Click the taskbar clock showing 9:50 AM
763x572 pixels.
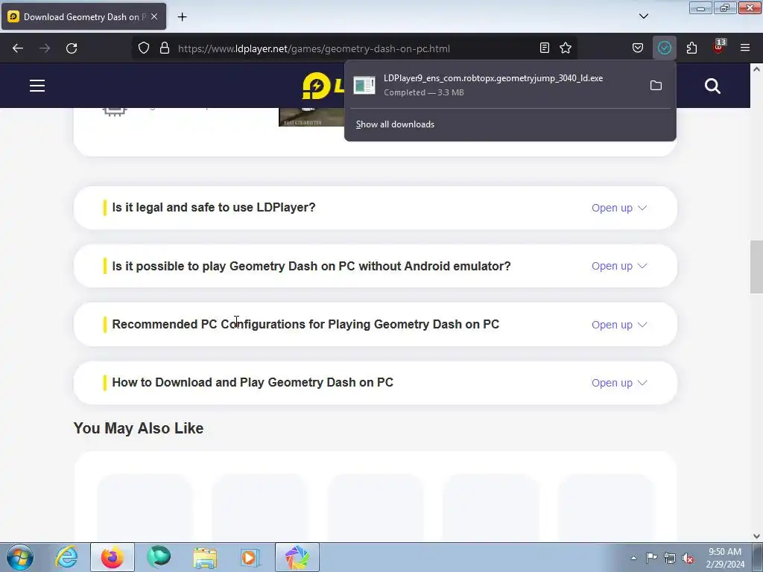(x=725, y=558)
